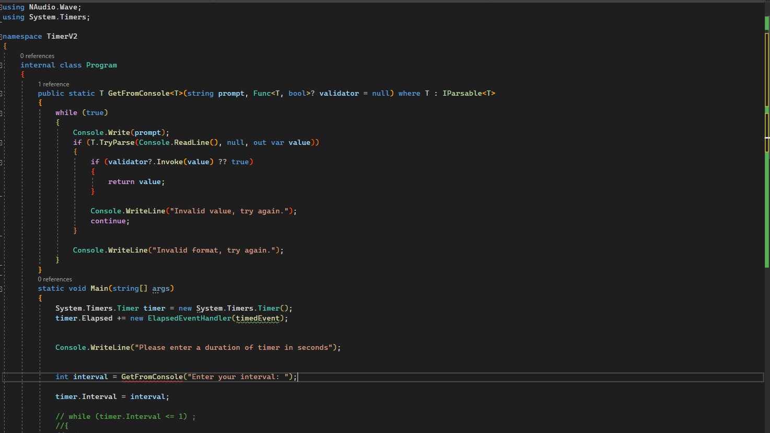Click 'GetFromConsole' in the method declaration

click(x=138, y=94)
